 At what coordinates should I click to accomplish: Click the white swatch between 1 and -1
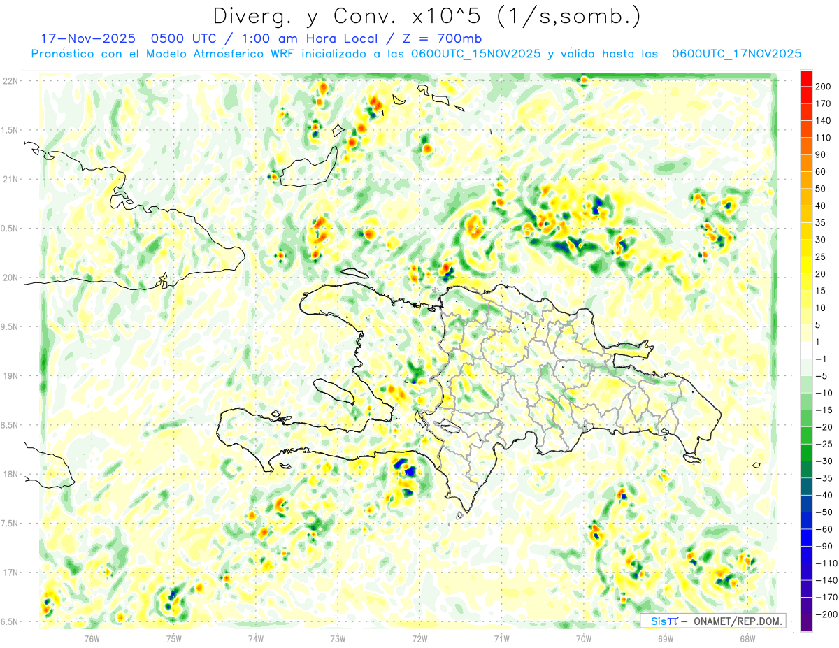tap(806, 350)
